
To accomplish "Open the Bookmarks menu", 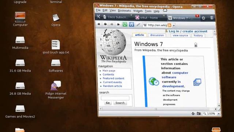I will [124, 11].
